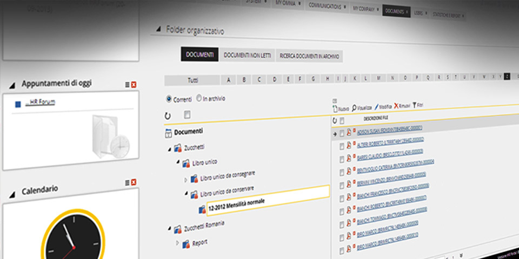Screen dimensions: 519x259
Task: Filter documents by letter M
Action: click(378, 78)
